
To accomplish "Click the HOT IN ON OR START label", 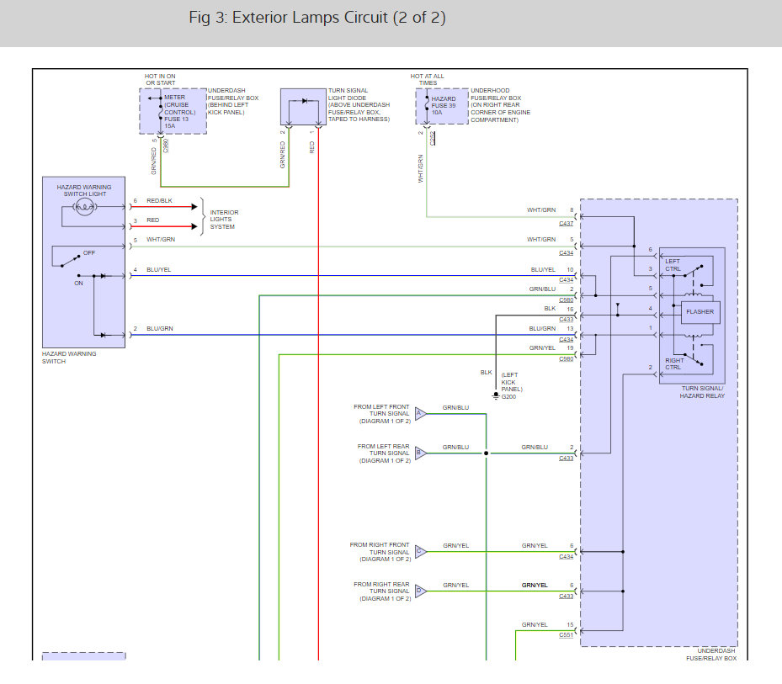I will 160,79.
